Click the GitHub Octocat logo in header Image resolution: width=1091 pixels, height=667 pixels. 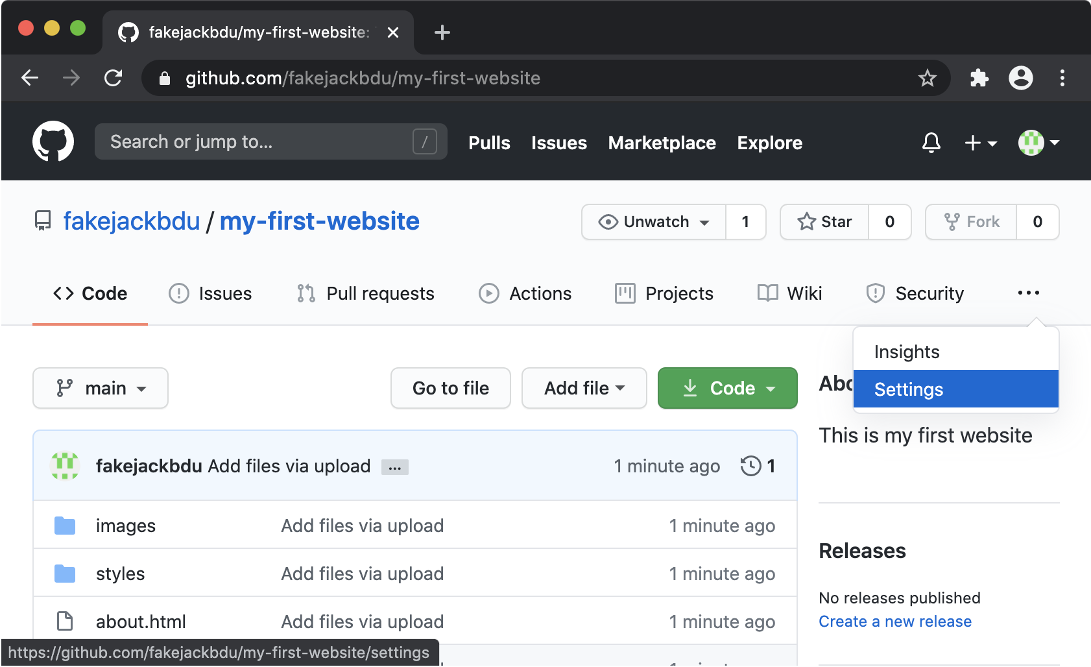pos(53,141)
